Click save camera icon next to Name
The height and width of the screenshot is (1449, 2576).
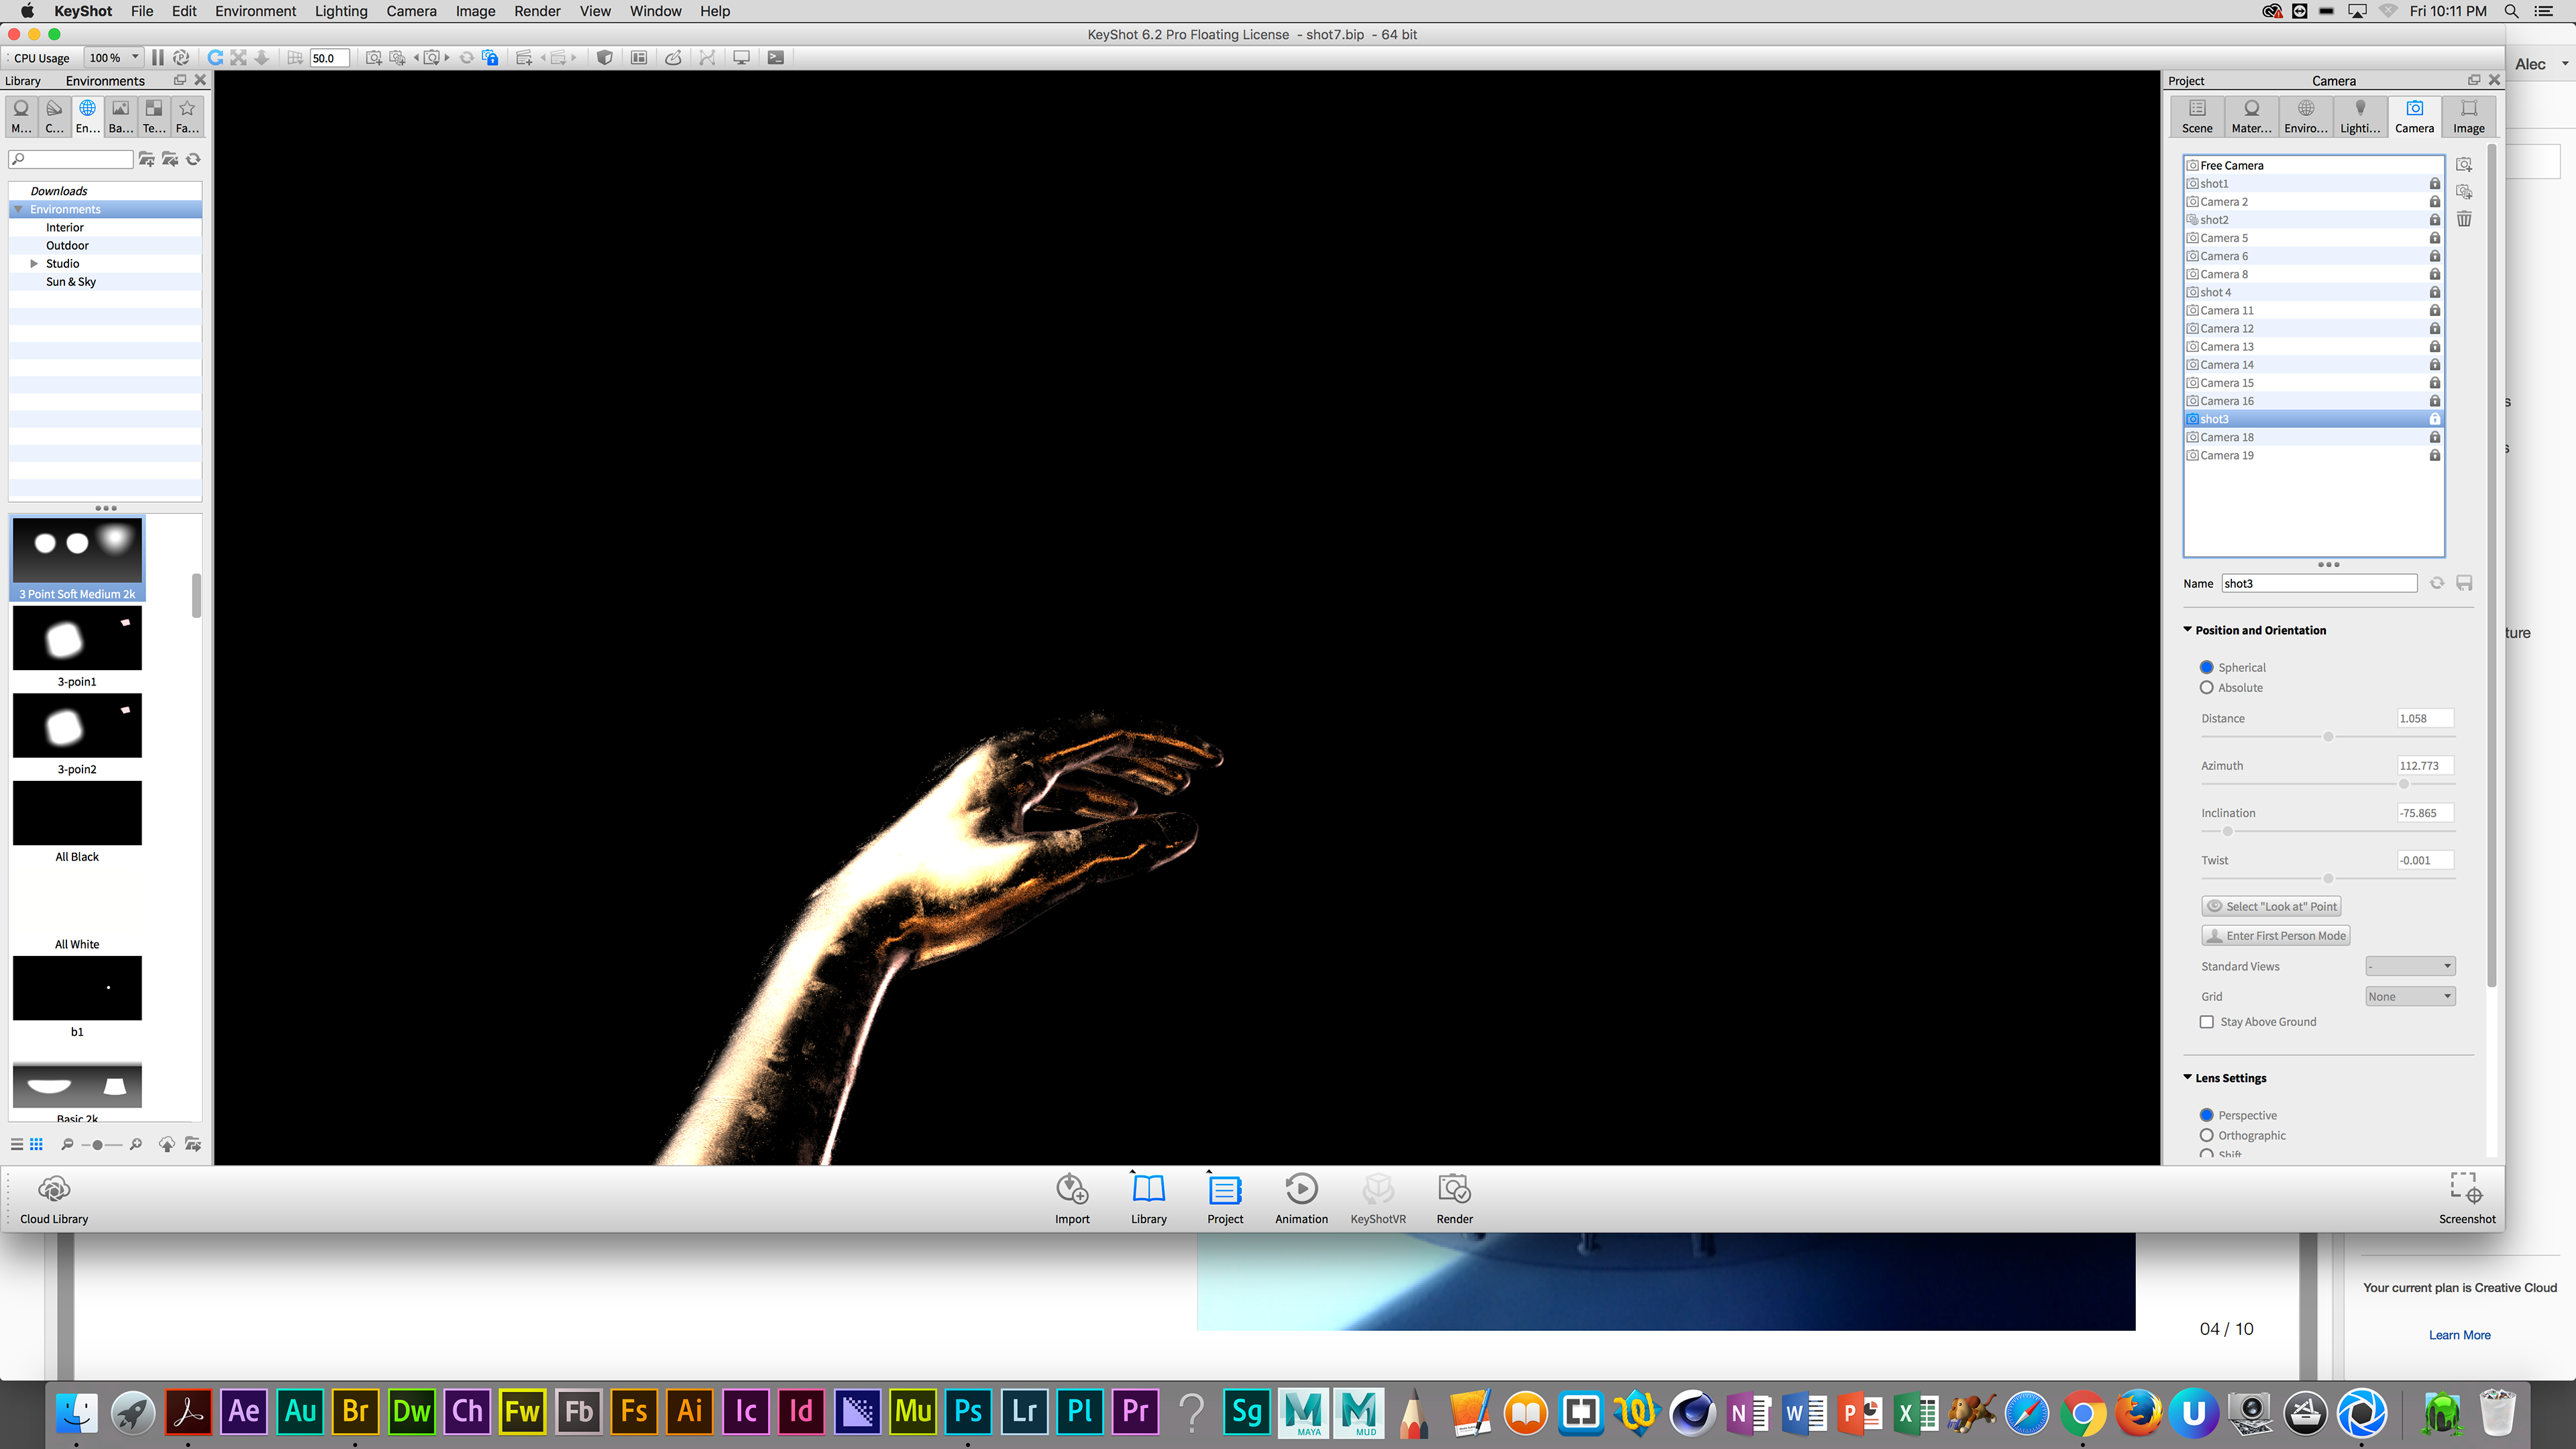2464,583
